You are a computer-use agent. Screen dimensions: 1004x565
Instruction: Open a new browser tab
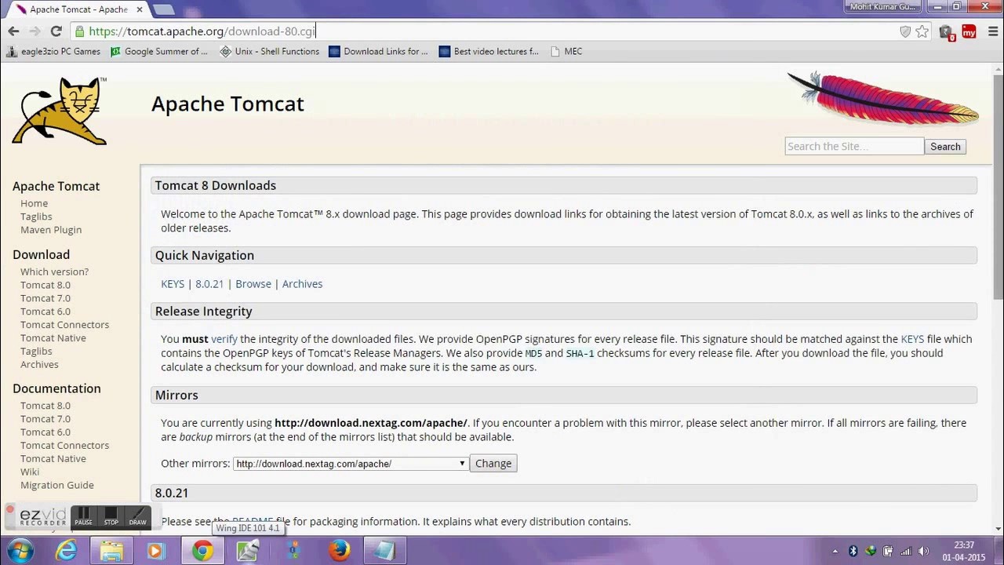click(x=164, y=9)
